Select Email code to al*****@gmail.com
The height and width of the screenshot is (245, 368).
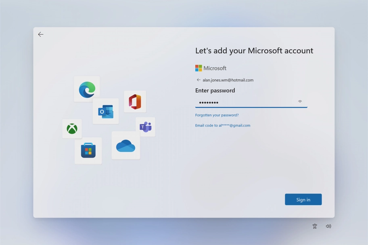(x=223, y=125)
